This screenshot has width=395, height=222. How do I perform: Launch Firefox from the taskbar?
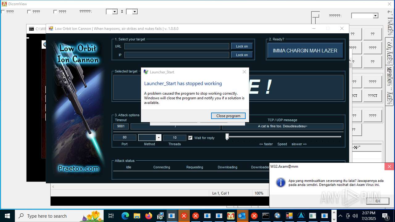pyautogui.click(x=148, y=216)
